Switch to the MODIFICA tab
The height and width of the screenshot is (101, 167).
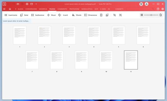point(43,9)
